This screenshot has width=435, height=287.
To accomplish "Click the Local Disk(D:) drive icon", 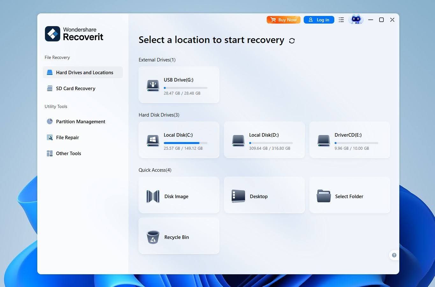I will click(238, 141).
